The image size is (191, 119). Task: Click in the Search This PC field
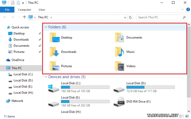point(162,17)
